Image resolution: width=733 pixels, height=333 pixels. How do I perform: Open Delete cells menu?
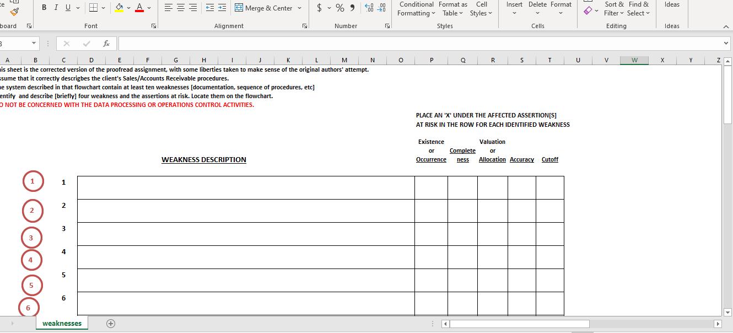[x=537, y=9]
